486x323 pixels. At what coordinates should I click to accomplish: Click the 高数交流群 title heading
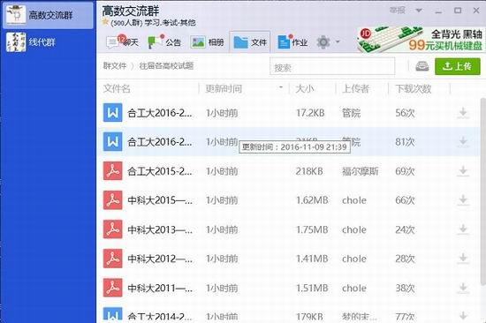click(131, 11)
